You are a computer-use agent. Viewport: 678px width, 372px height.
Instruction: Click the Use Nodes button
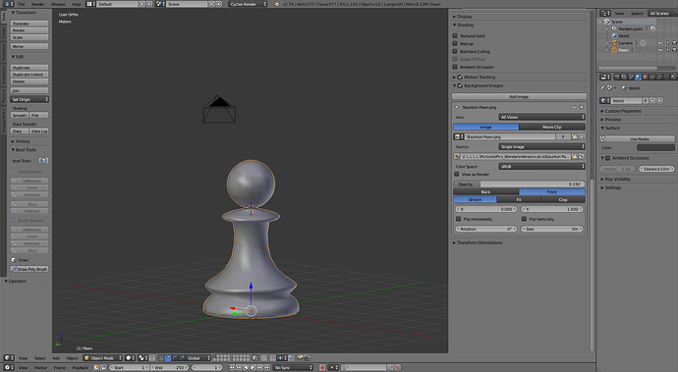click(x=638, y=138)
